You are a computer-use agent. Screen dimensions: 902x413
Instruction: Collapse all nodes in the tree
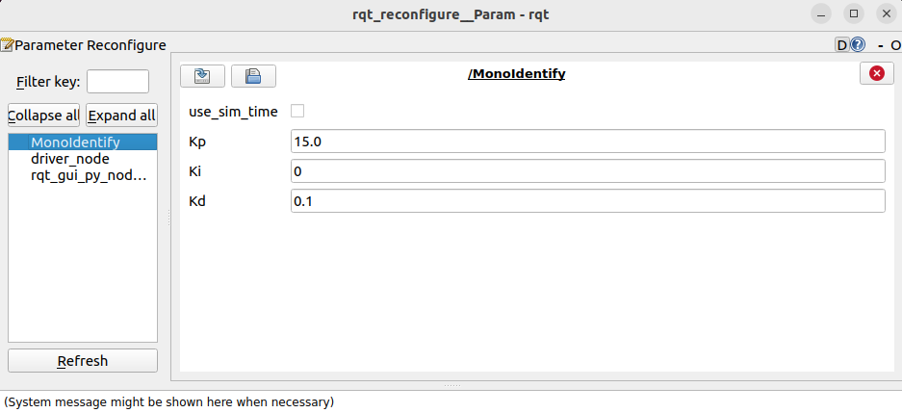point(43,116)
